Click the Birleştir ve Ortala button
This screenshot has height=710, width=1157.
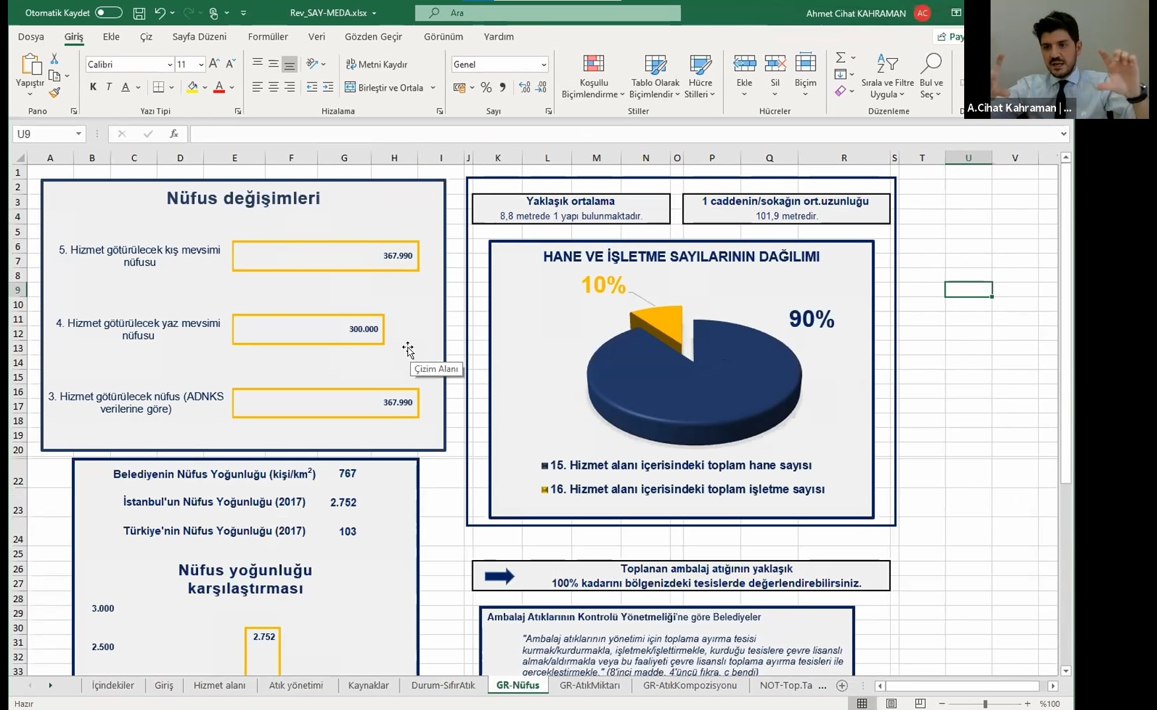(x=384, y=87)
